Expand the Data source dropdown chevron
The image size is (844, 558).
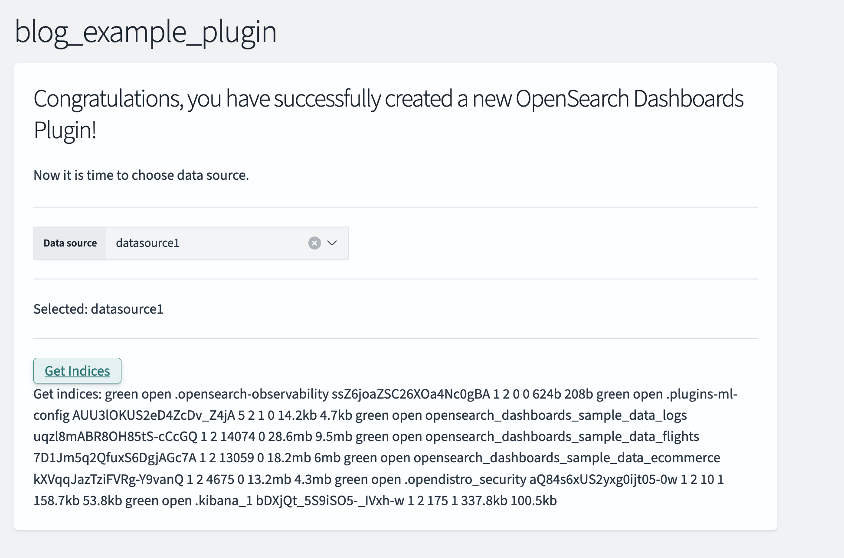coord(332,243)
